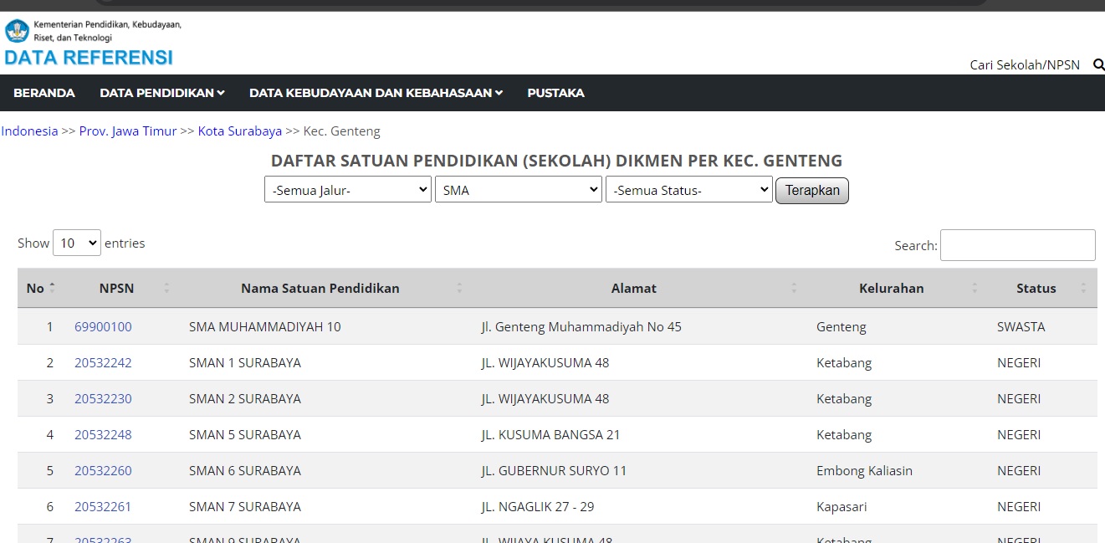Expand Data Kebudayaan dan Kebahasaan menu
The image size is (1105, 543).
tap(376, 93)
